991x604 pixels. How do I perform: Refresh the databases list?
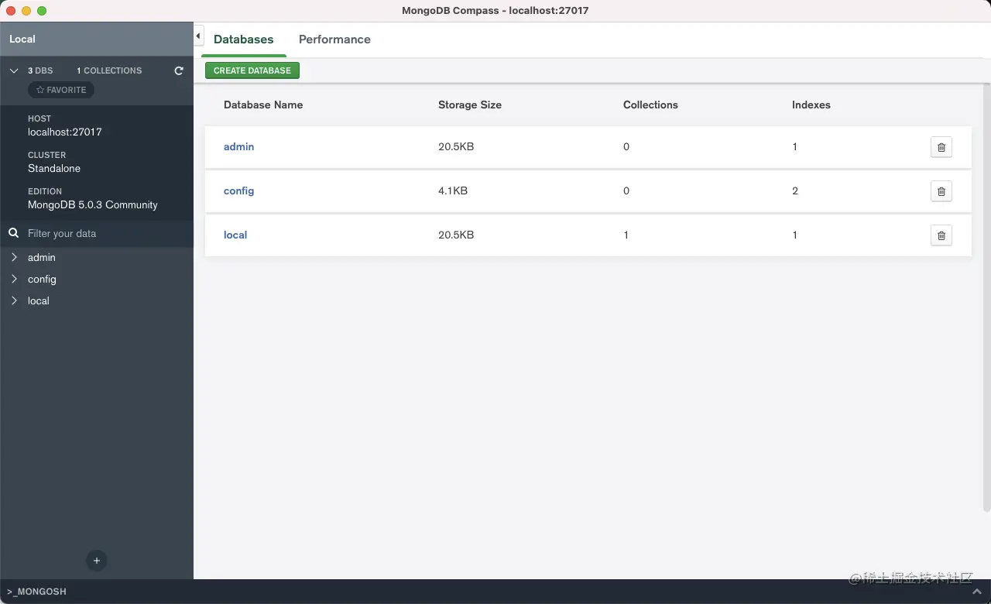[x=179, y=70]
